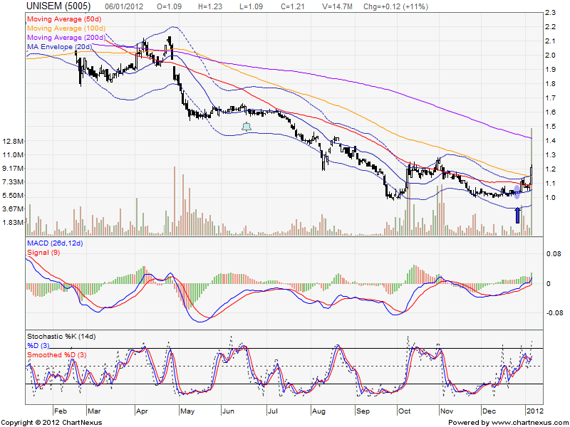The image size is (570, 427).
Task: Select the MACD (26d,12d) indicator label
Action: pos(55,244)
